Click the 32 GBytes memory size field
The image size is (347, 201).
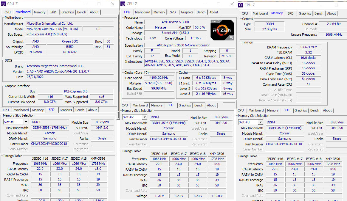tap(269, 29)
